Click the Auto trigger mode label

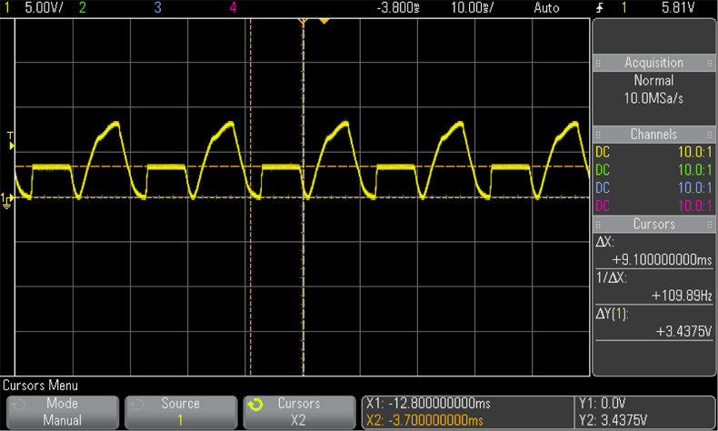(x=546, y=8)
